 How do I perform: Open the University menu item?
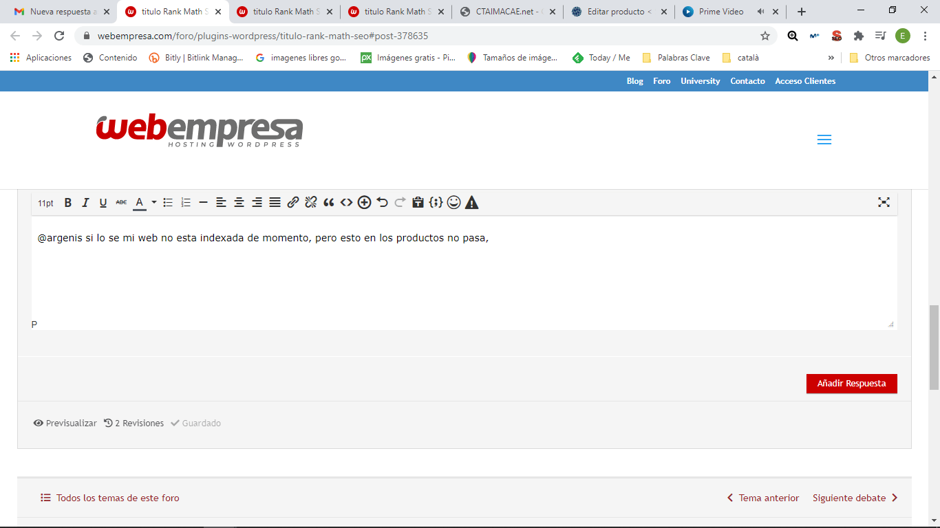701,81
